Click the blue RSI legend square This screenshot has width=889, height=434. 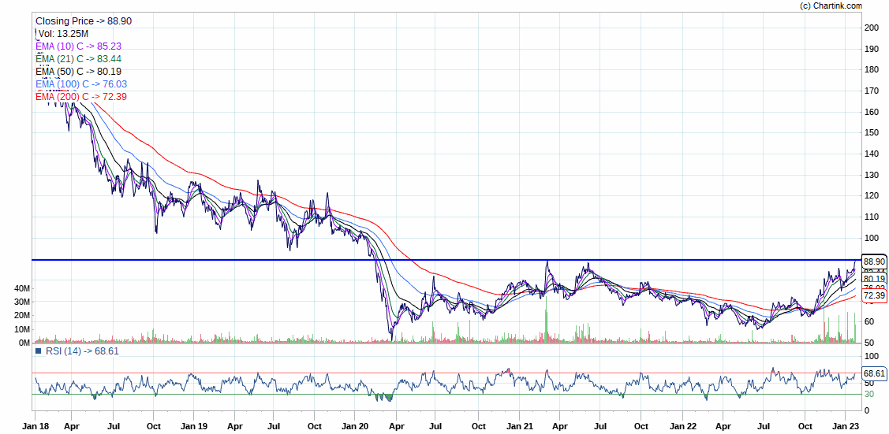(39, 351)
